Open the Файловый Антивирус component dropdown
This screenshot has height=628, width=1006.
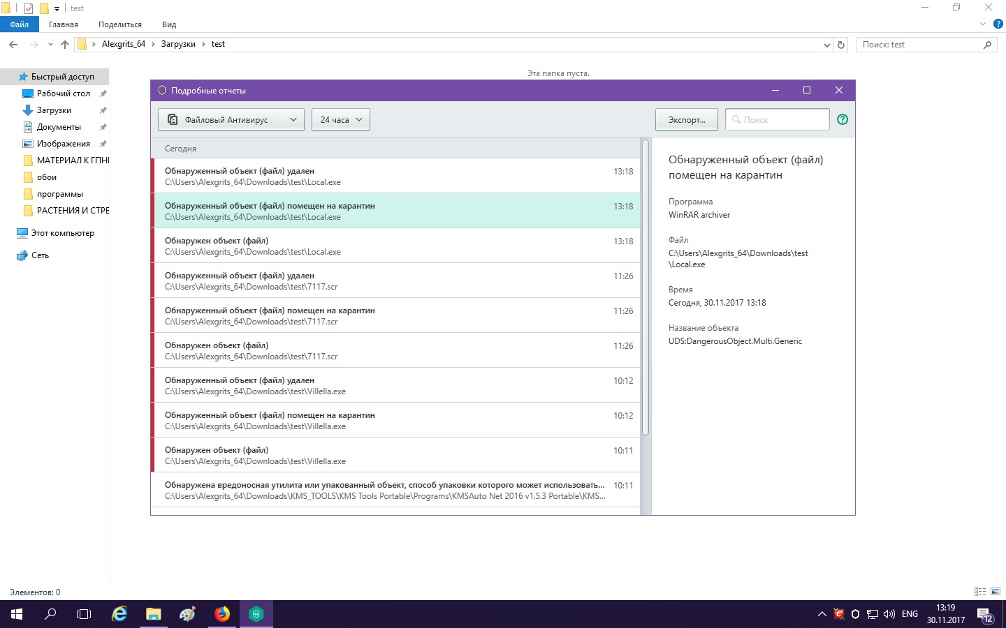click(231, 119)
